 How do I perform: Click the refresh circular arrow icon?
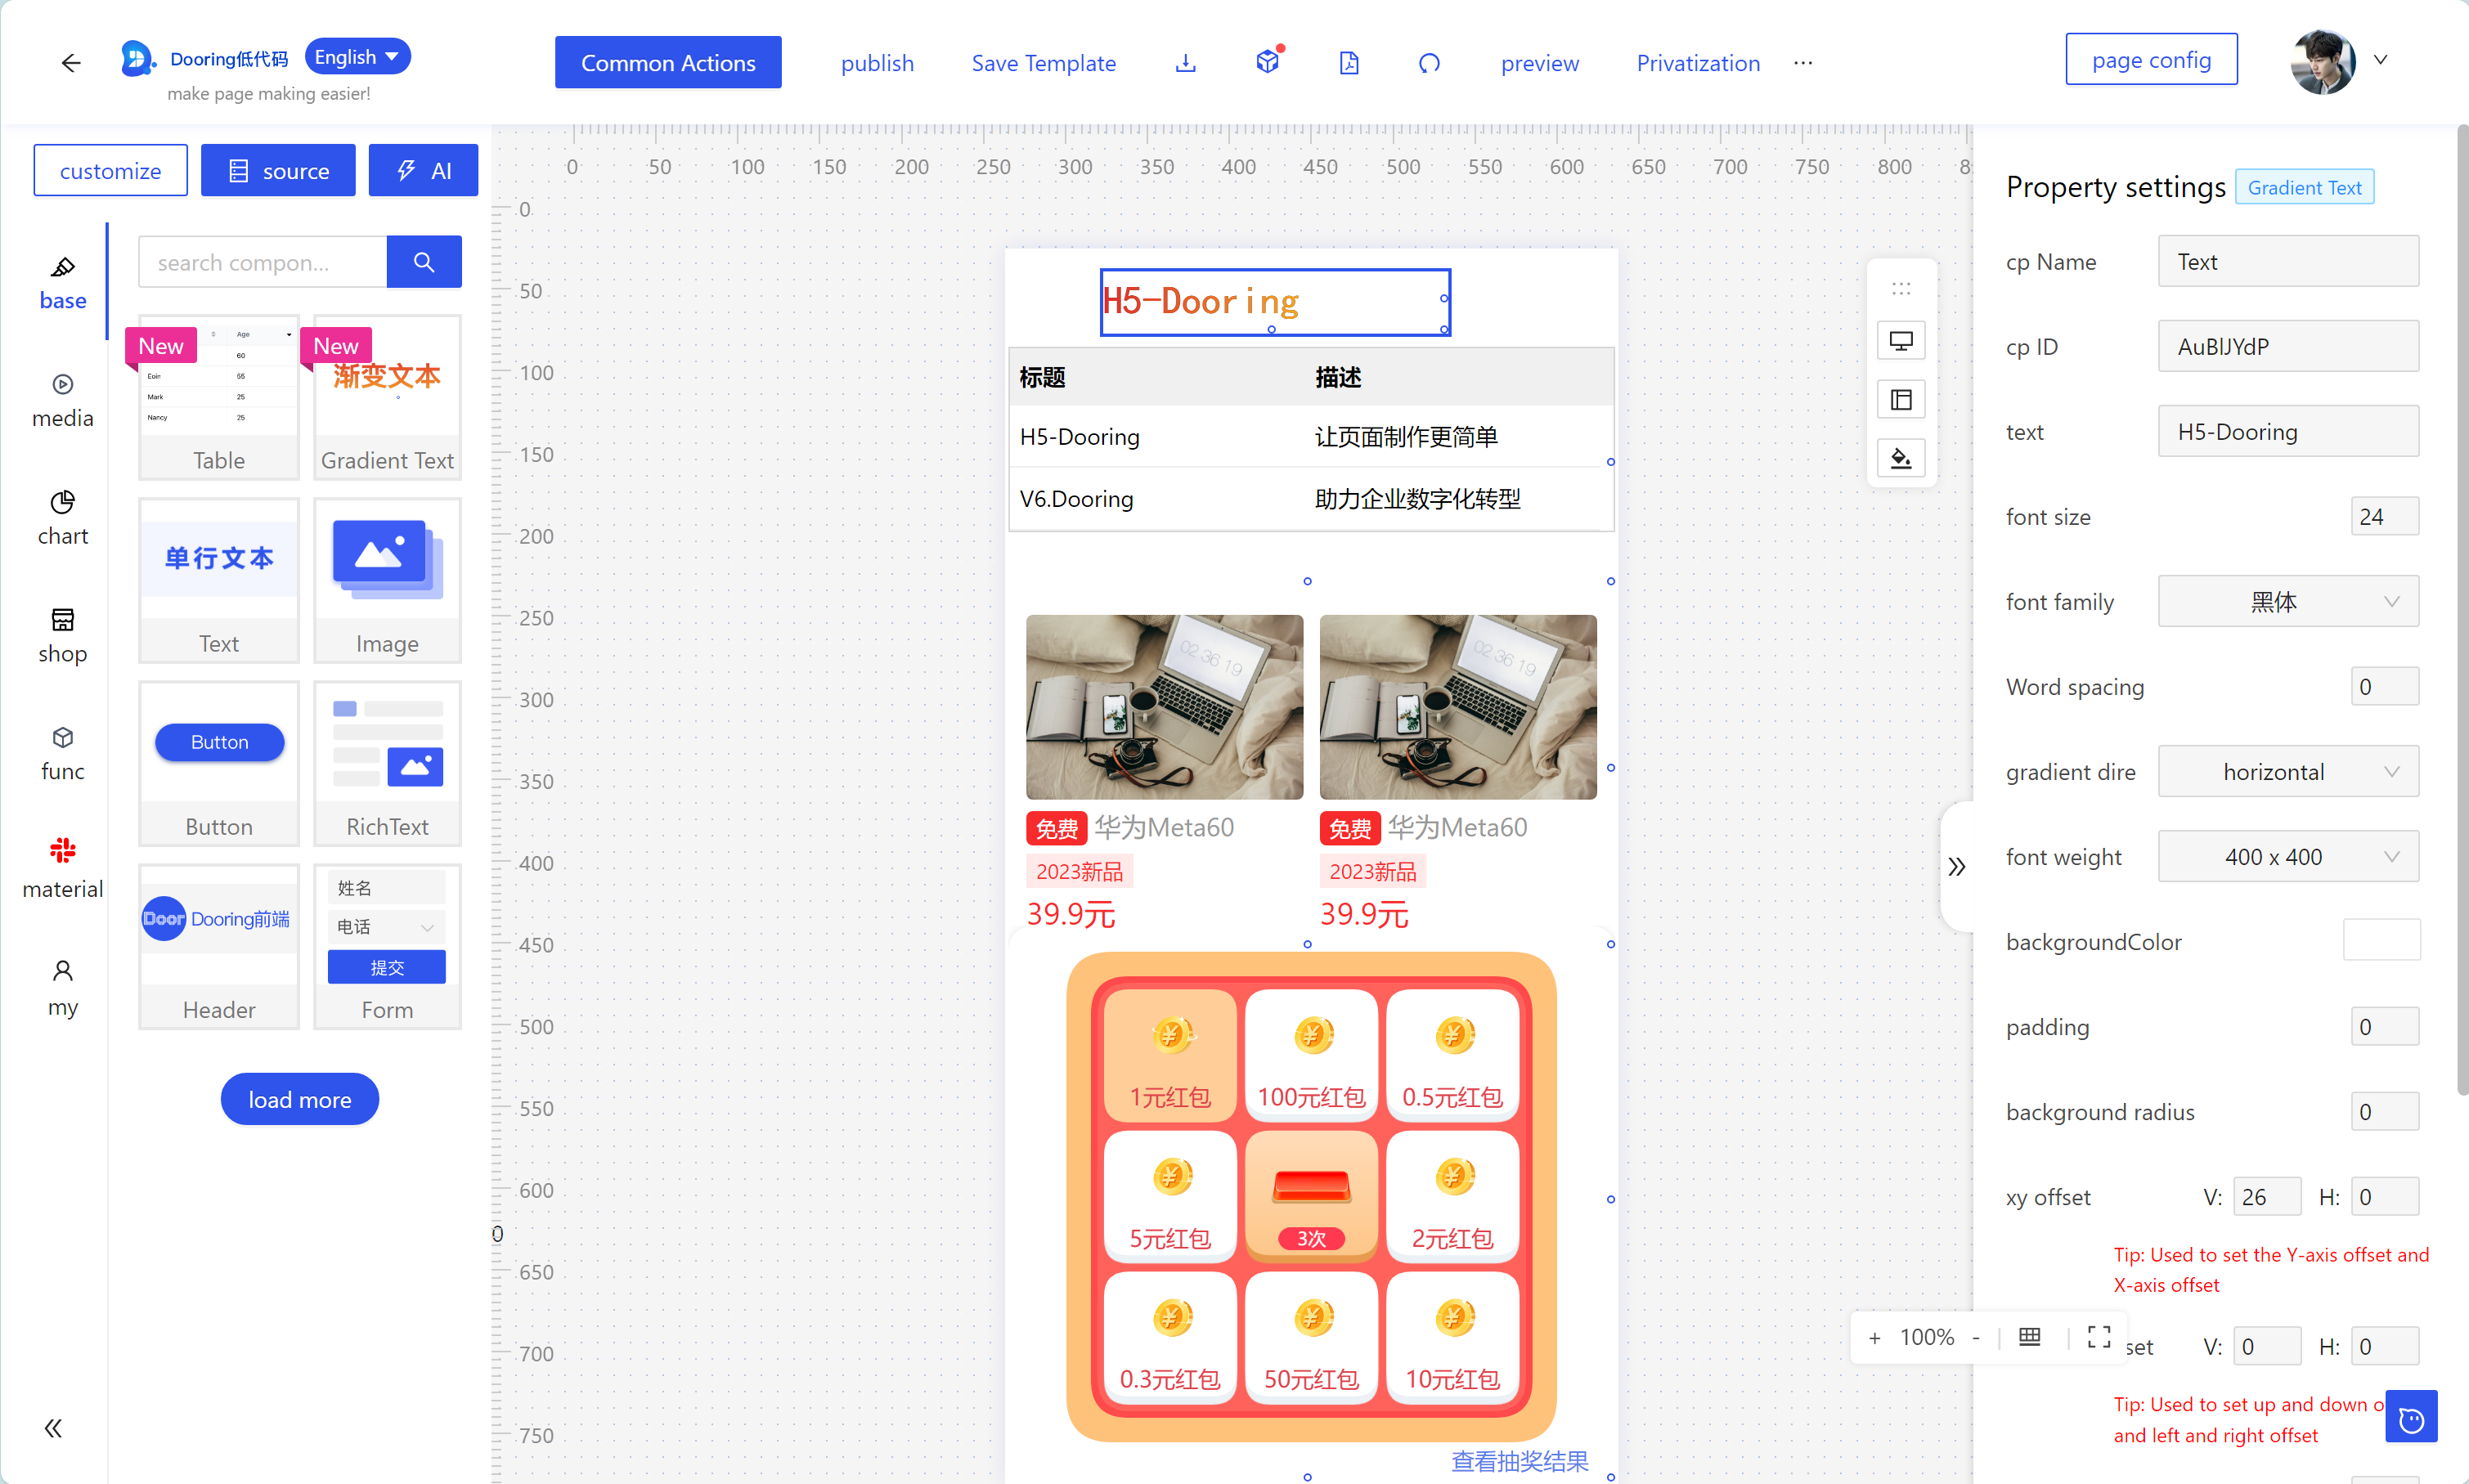click(1429, 63)
